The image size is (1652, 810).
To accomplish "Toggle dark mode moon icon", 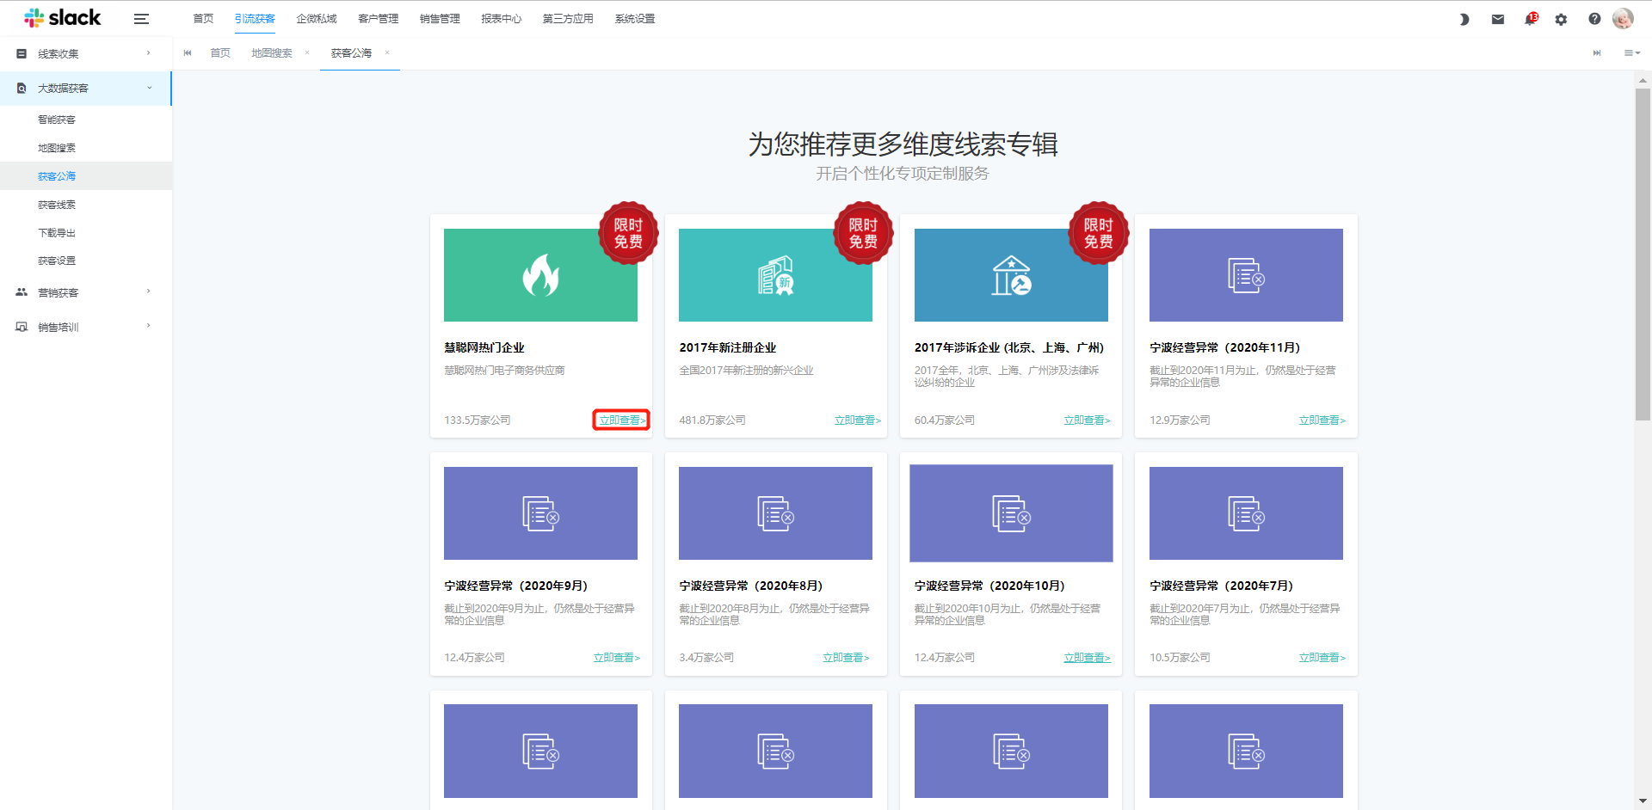I will (x=1464, y=19).
